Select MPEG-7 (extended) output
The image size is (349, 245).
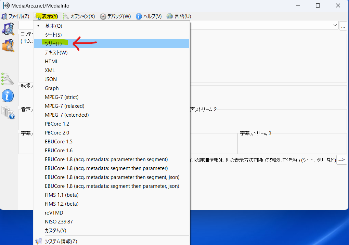pos(112,115)
